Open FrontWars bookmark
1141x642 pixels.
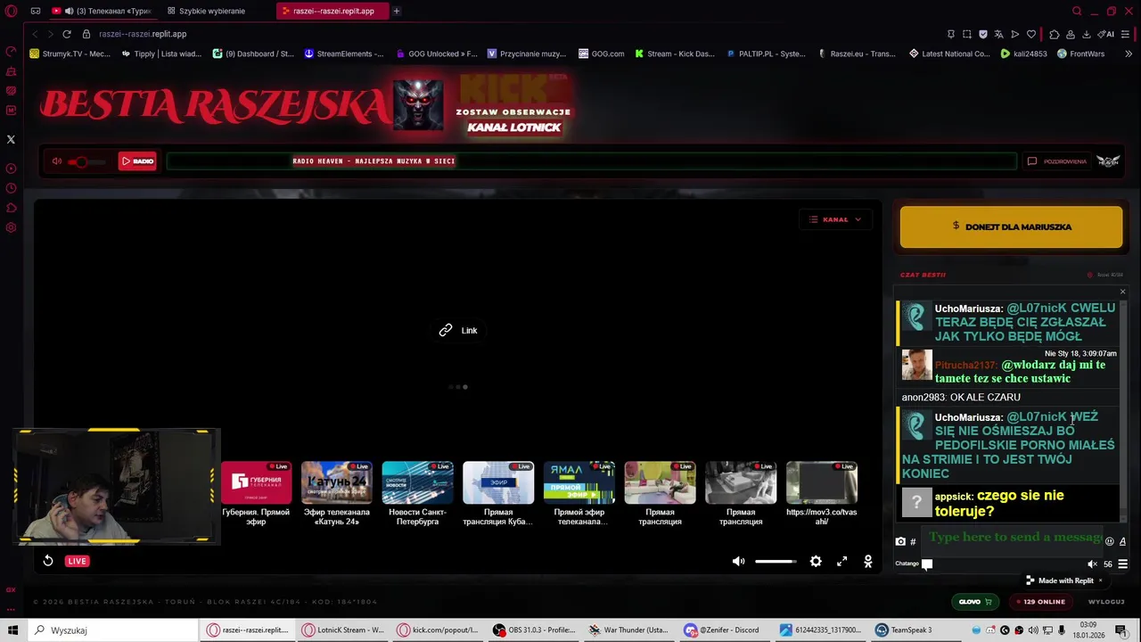click(x=1080, y=53)
